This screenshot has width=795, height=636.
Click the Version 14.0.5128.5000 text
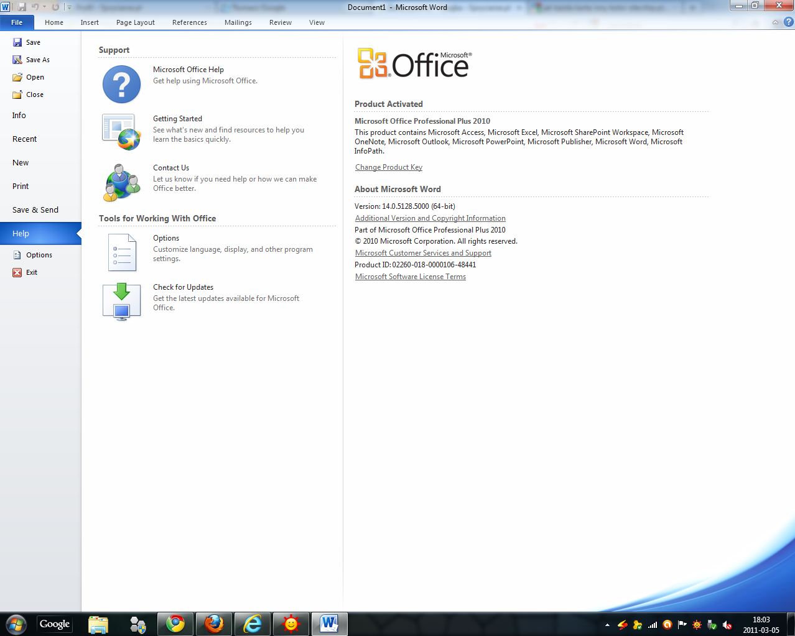pos(405,206)
